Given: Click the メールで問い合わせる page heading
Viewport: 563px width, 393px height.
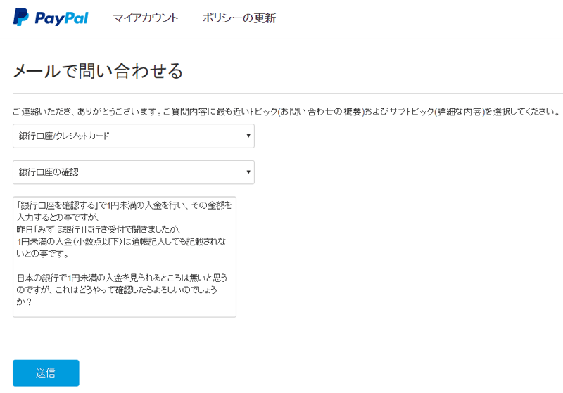Looking at the screenshot, I should coord(98,70).
